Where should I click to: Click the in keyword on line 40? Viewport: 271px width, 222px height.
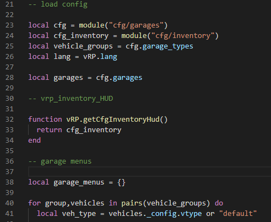coord(113,203)
